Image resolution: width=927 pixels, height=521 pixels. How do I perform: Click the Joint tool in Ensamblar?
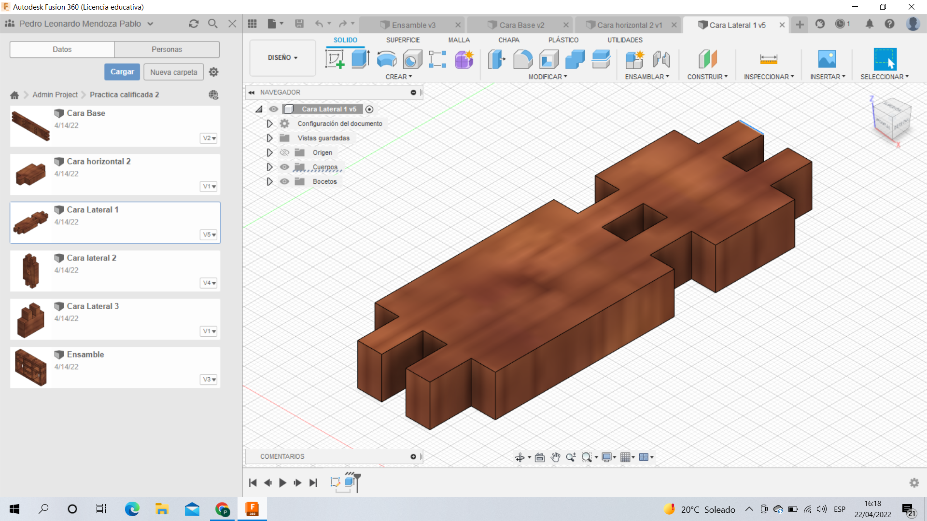tap(661, 59)
